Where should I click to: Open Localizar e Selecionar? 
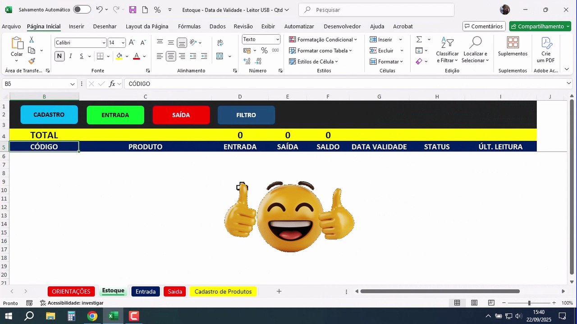(x=476, y=50)
